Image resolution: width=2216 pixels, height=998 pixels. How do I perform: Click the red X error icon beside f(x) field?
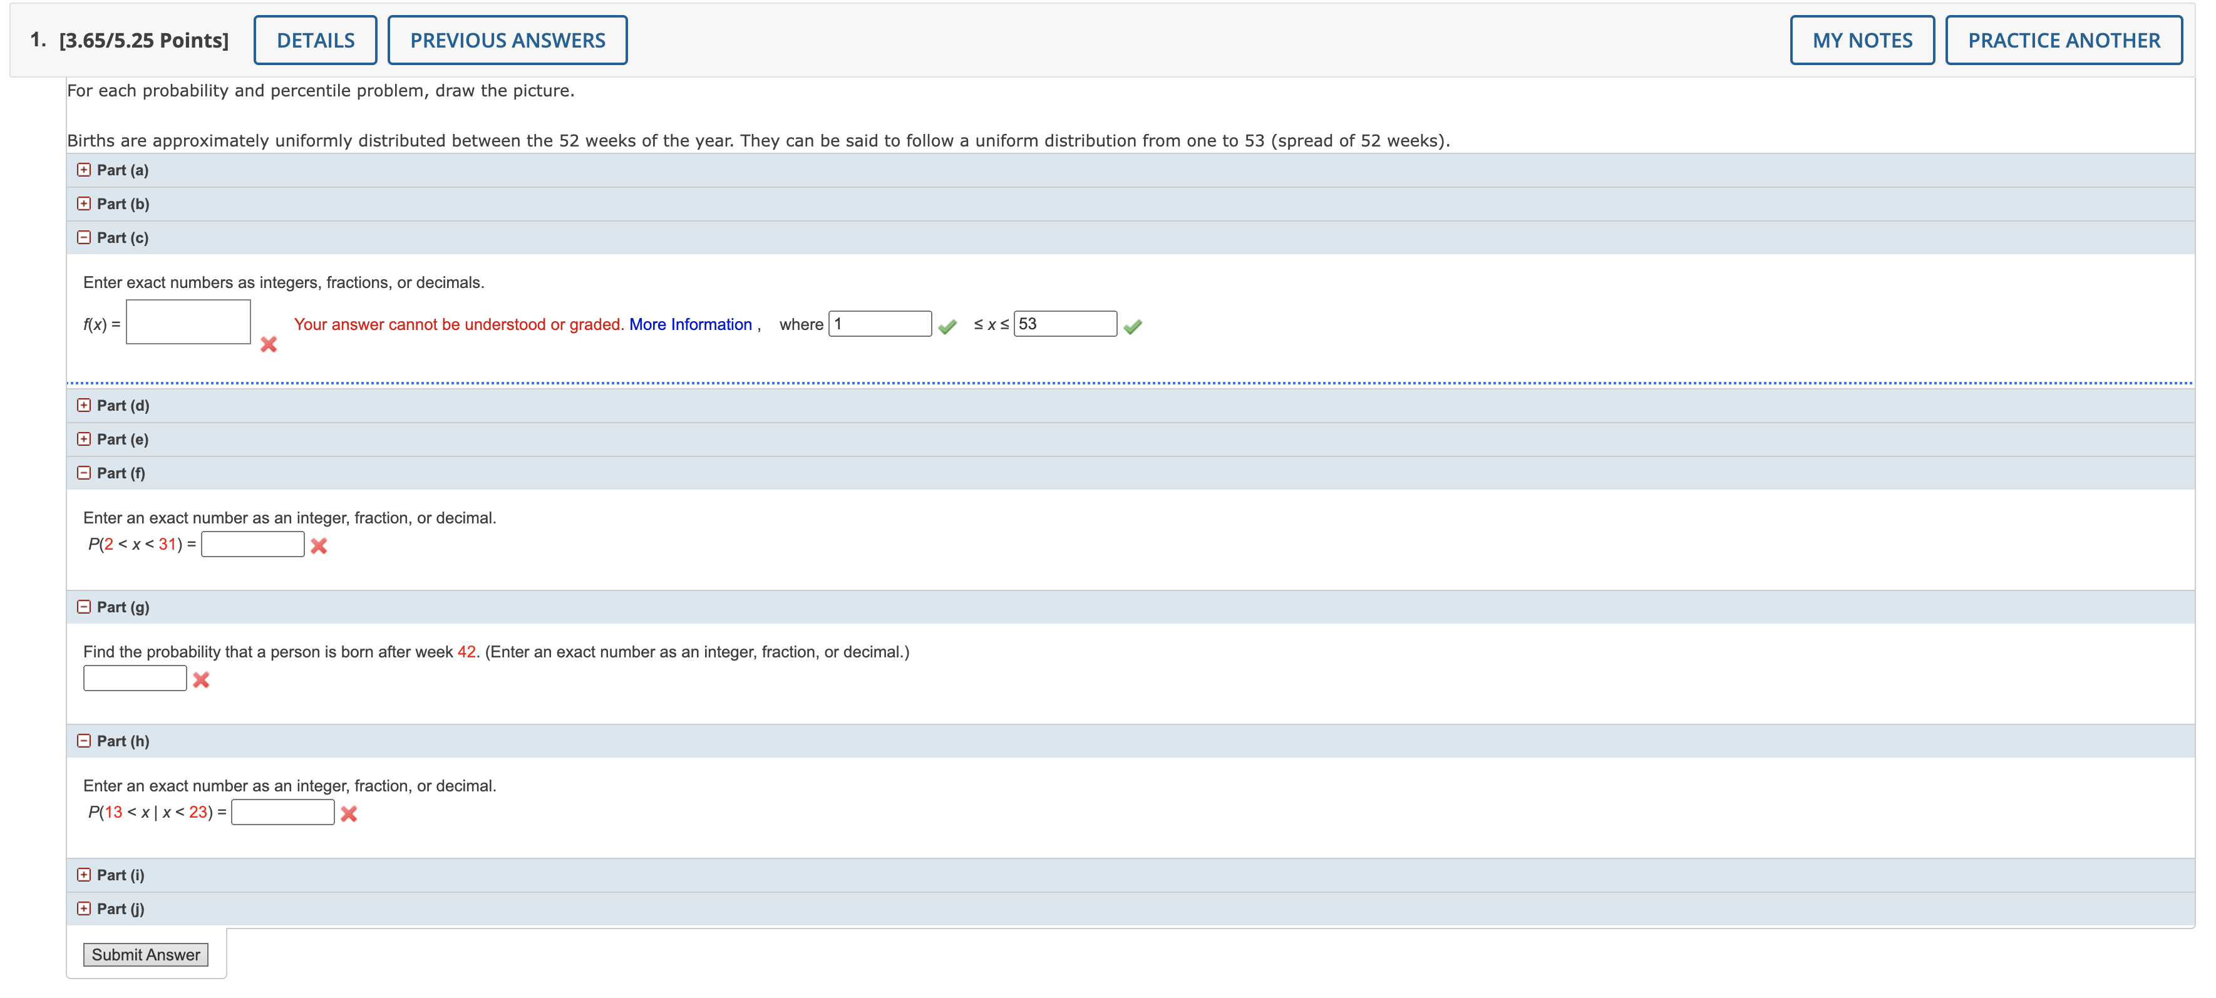[269, 345]
